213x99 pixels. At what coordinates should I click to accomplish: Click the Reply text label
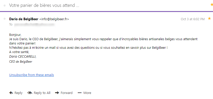pos(19,93)
